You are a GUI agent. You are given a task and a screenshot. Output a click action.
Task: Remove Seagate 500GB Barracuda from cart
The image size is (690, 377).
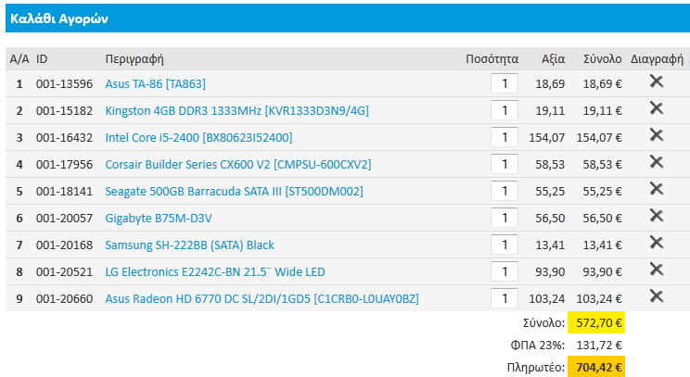[x=656, y=189]
